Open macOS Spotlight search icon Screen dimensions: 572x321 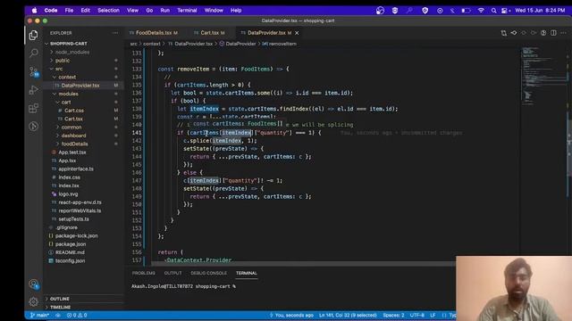tap(493, 11)
